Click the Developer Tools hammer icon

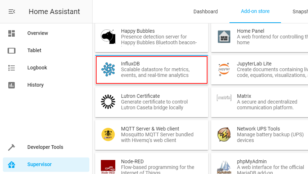pyautogui.click(x=12, y=147)
